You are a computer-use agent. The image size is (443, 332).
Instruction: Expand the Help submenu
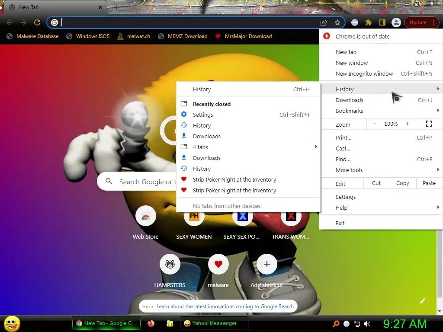[381, 208]
